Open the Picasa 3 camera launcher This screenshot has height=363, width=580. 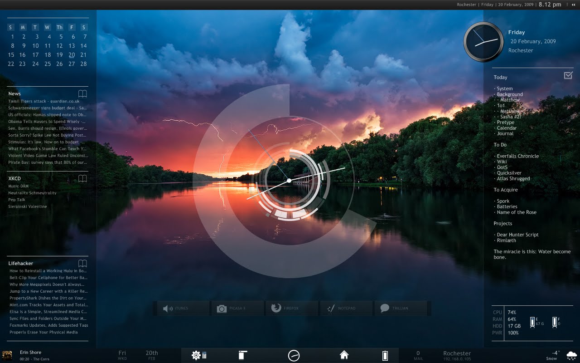click(237, 308)
